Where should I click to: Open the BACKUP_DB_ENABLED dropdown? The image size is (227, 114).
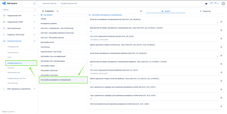click(x=217, y=23)
